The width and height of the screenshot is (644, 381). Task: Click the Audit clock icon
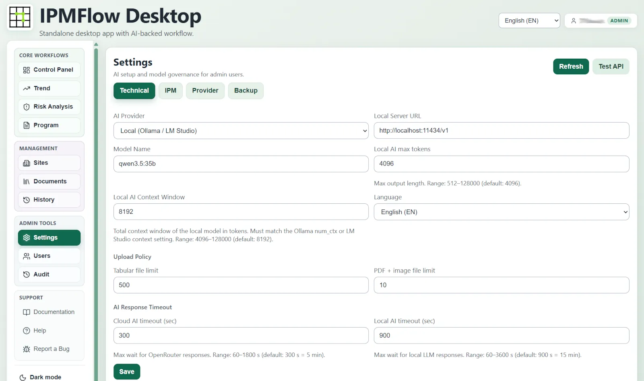27,275
